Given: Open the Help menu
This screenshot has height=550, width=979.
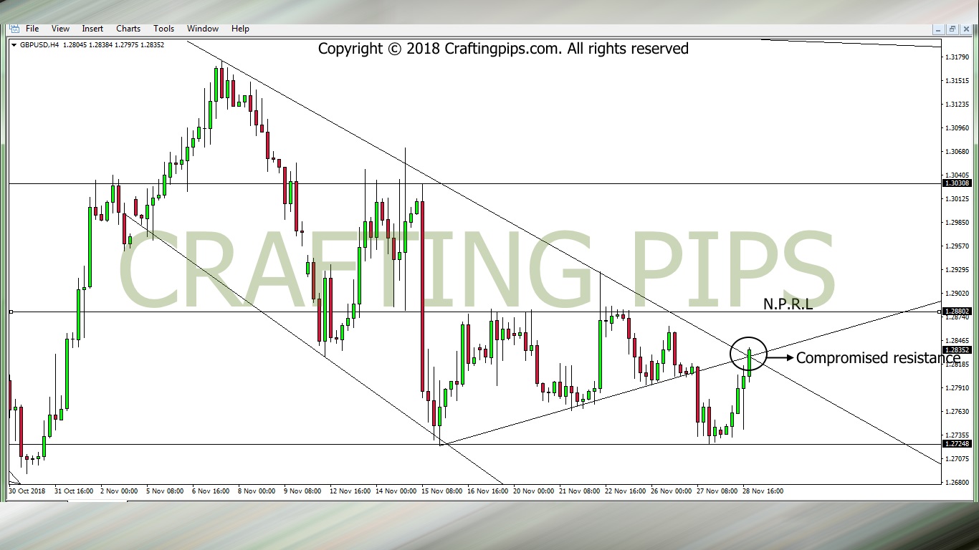Looking at the screenshot, I should point(240,29).
